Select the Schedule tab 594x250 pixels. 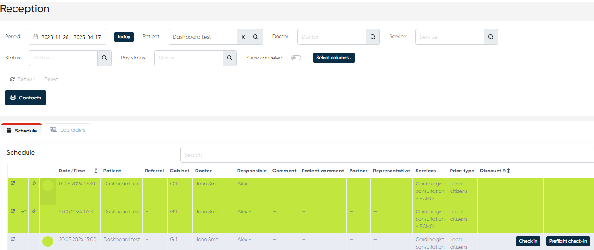[21, 131]
